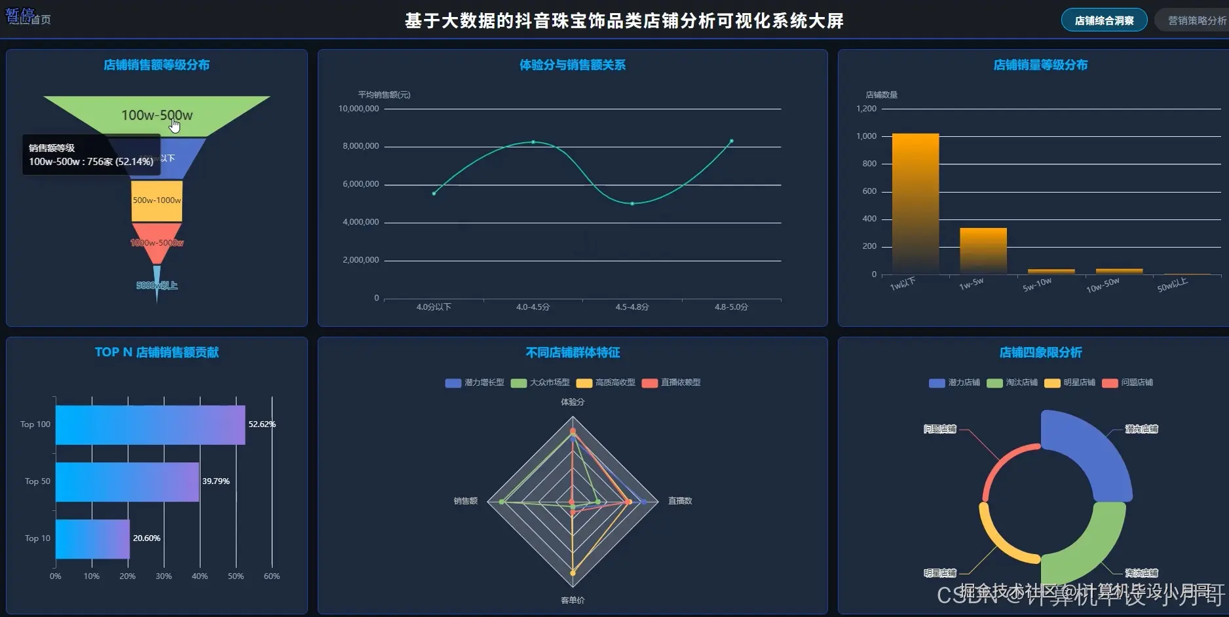Image resolution: width=1229 pixels, height=617 pixels.
Task: Click the 暂停 pause control
Action: [x=20, y=13]
